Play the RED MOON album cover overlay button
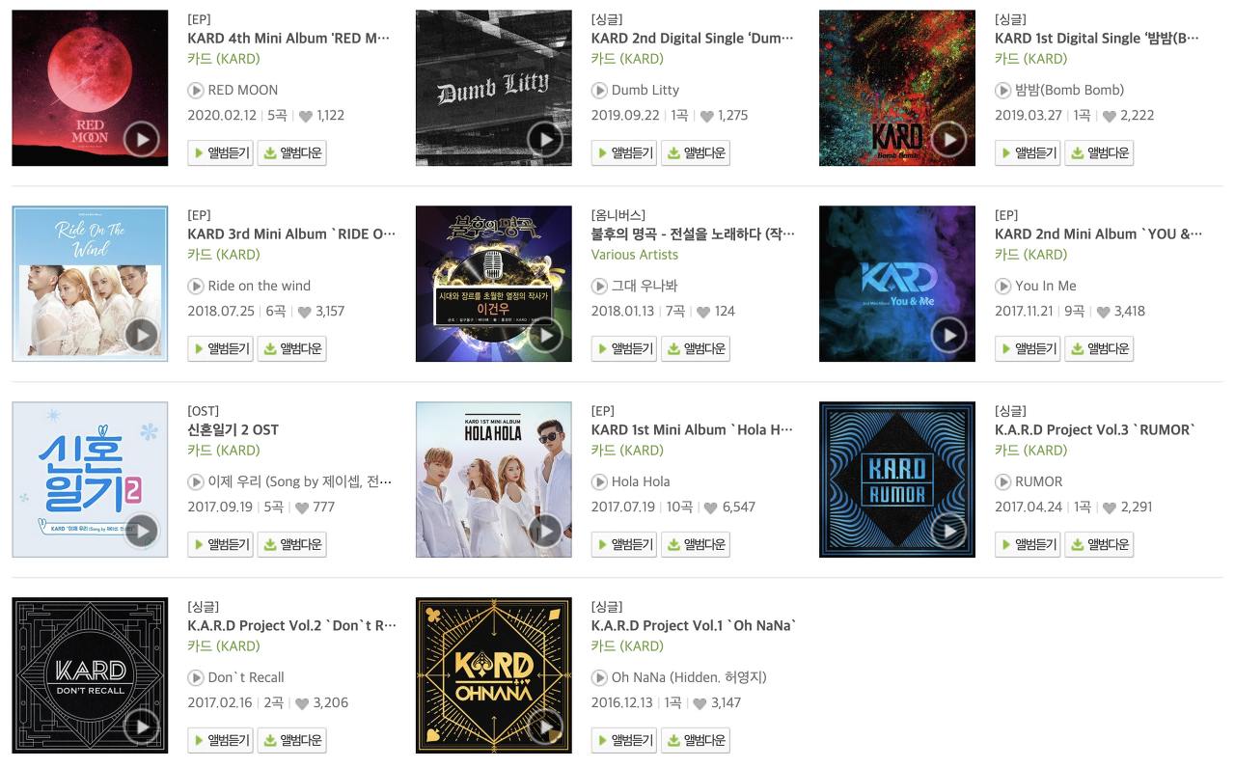 [142, 140]
